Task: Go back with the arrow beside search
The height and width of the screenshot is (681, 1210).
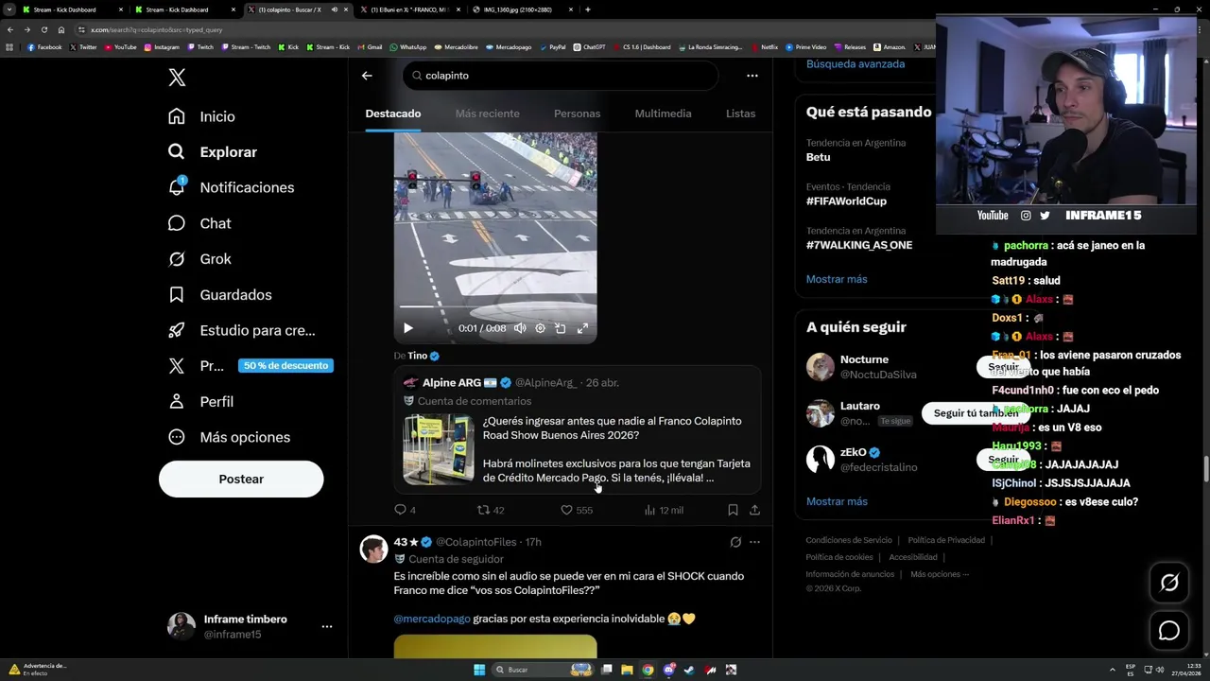Action: click(x=367, y=76)
